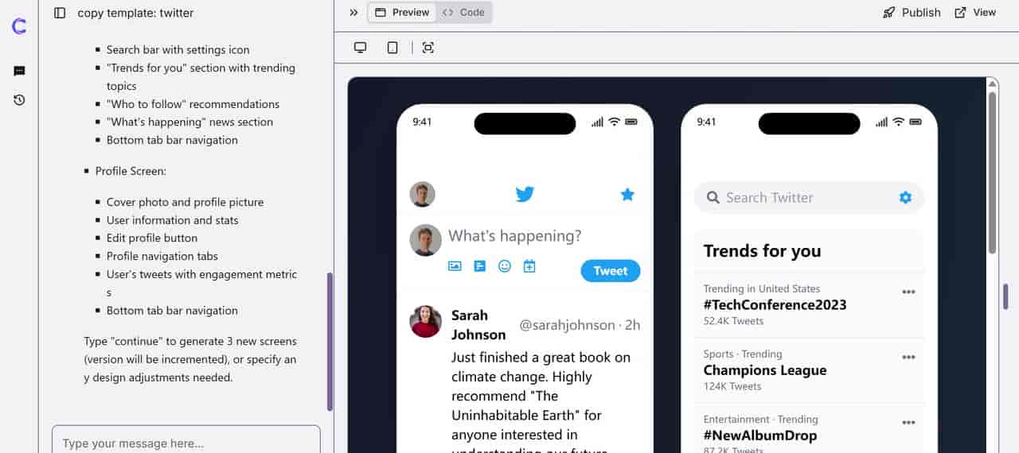1019x453 pixels.
Task: Click the Sarah Johnson name
Action: pos(478,325)
